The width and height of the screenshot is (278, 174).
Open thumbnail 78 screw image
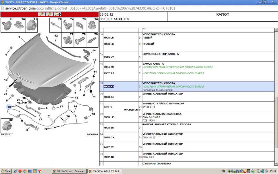click(x=80, y=40)
